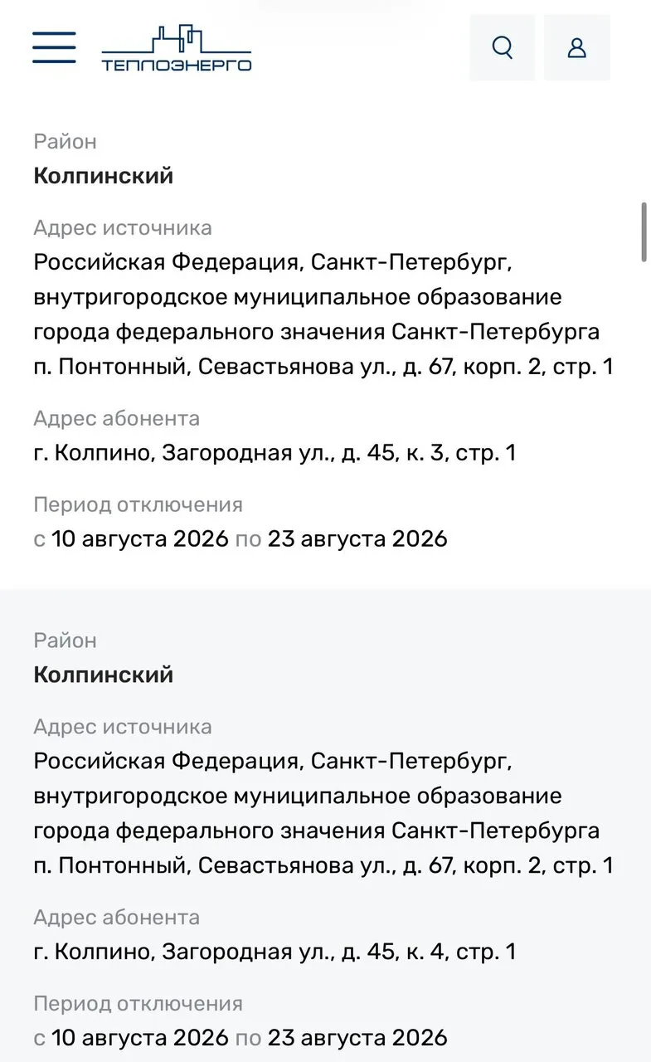Screen dimensions: 651x1062
Task: Click second source address text block
Action: (x=323, y=813)
